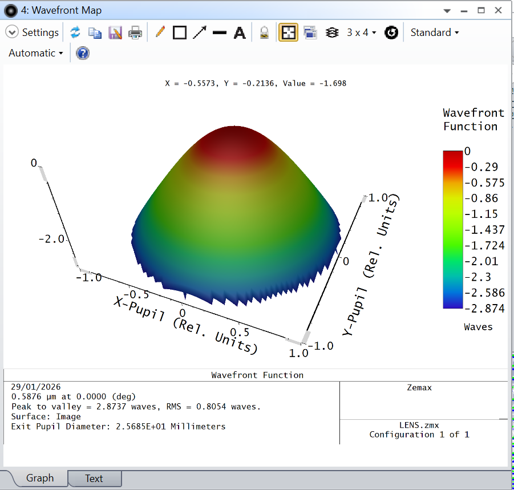Click the circular reset arrow button
The height and width of the screenshot is (490, 514).
(x=391, y=33)
